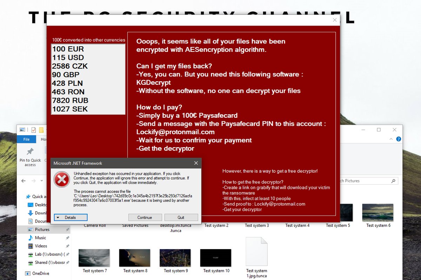
Task: Click the Test system 2 file label
Action: click(216, 226)
